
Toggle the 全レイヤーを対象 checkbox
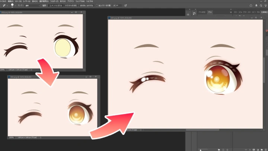(x=97, y=6)
